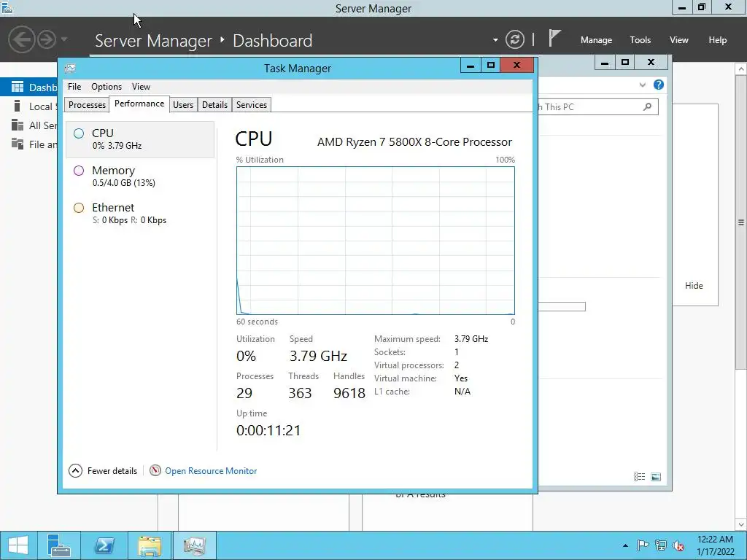This screenshot has height=560, width=747.
Task: Click the Task Manager taskbar icon
Action: pos(194,545)
